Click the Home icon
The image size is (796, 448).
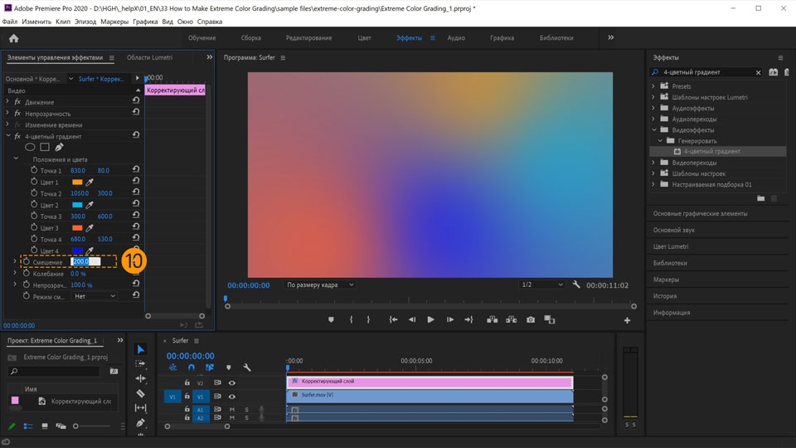tap(13, 38)
